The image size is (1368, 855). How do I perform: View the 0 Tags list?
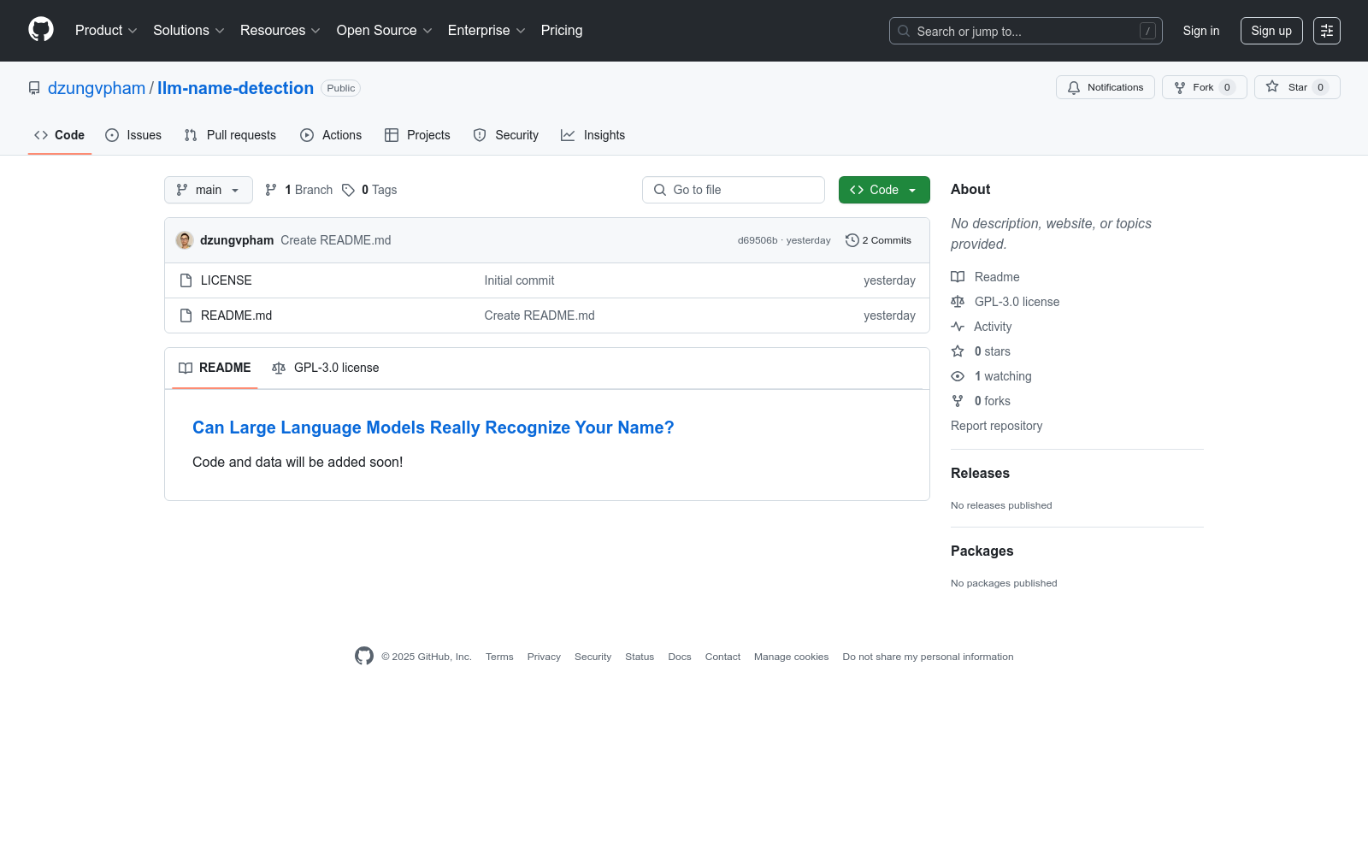[x=369, y=190]
